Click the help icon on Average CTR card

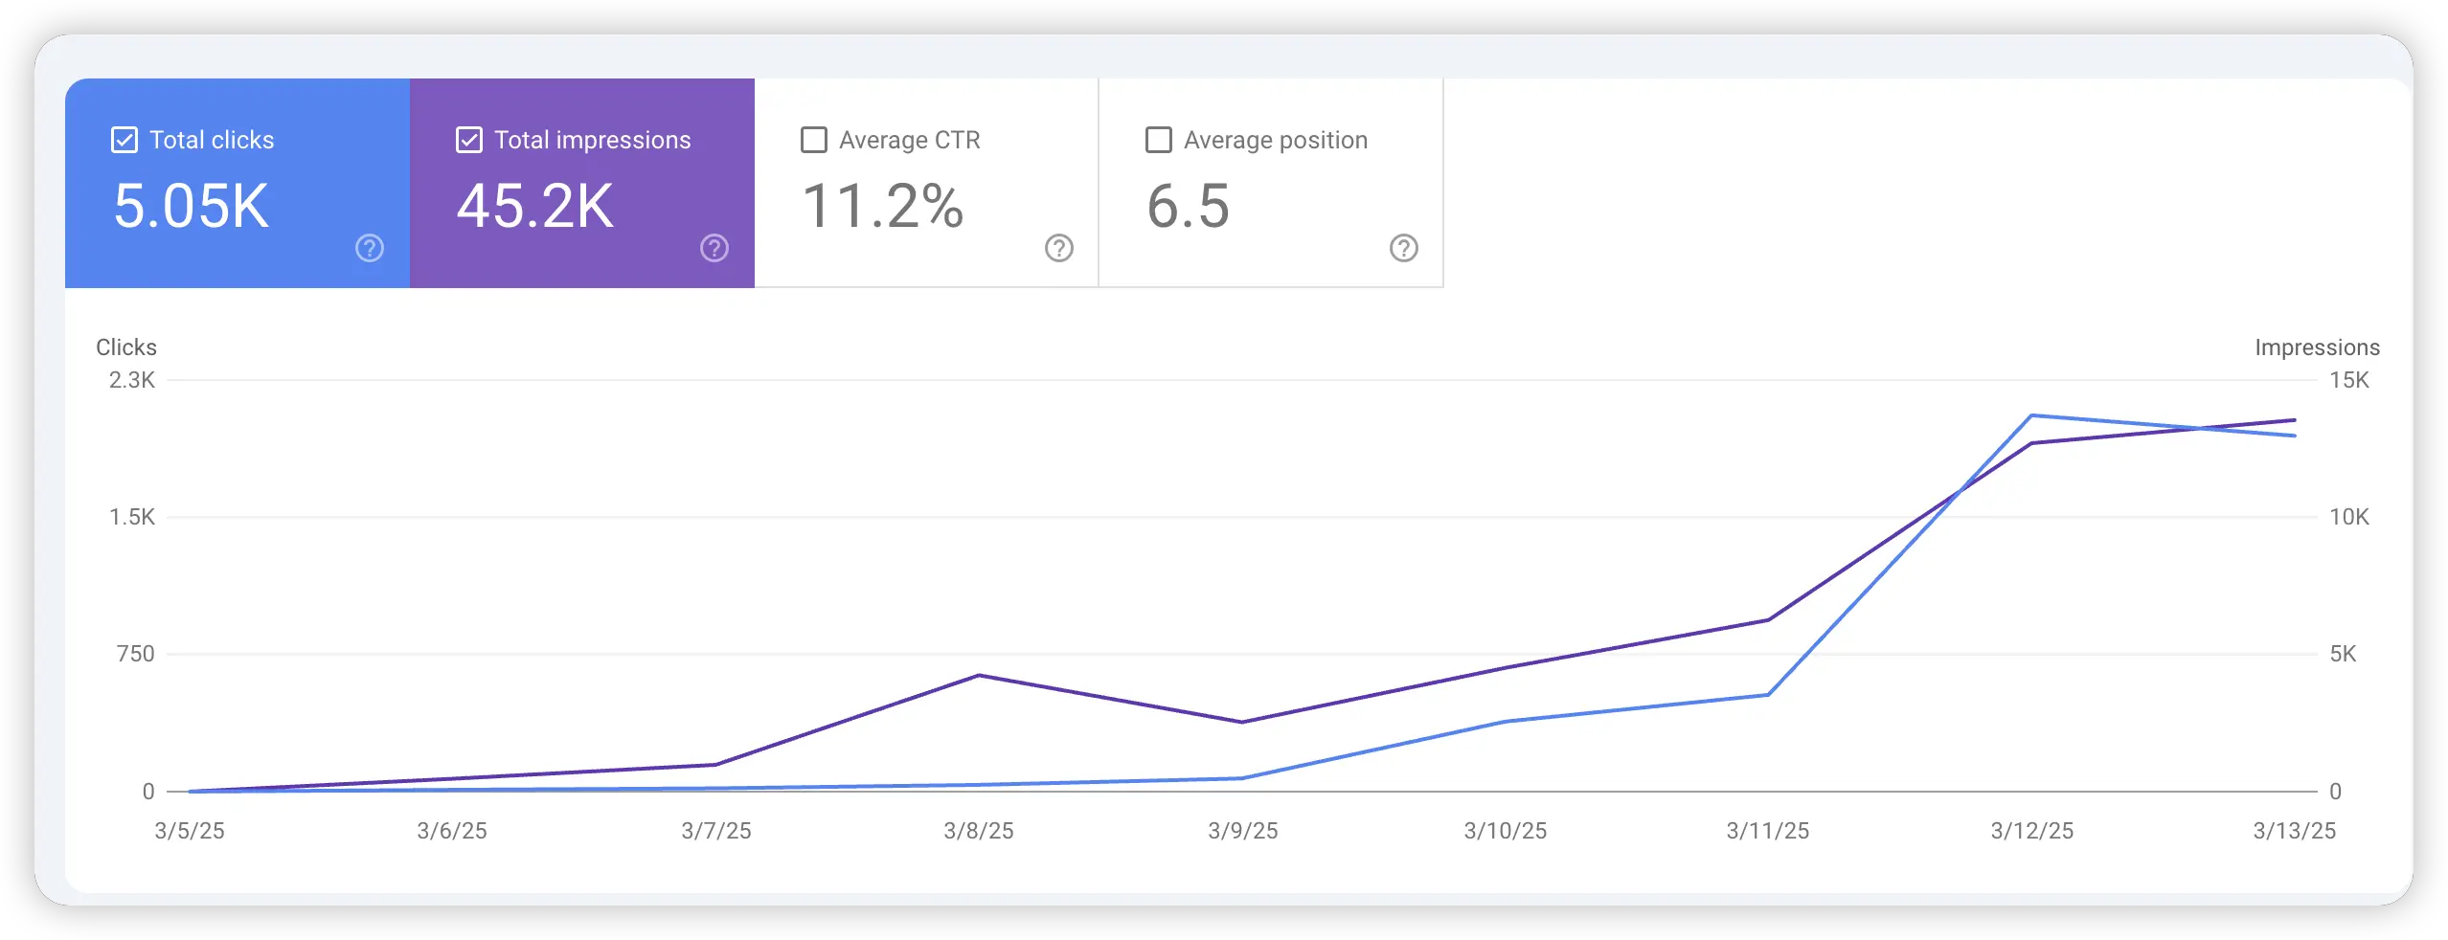coord(1057,248)
